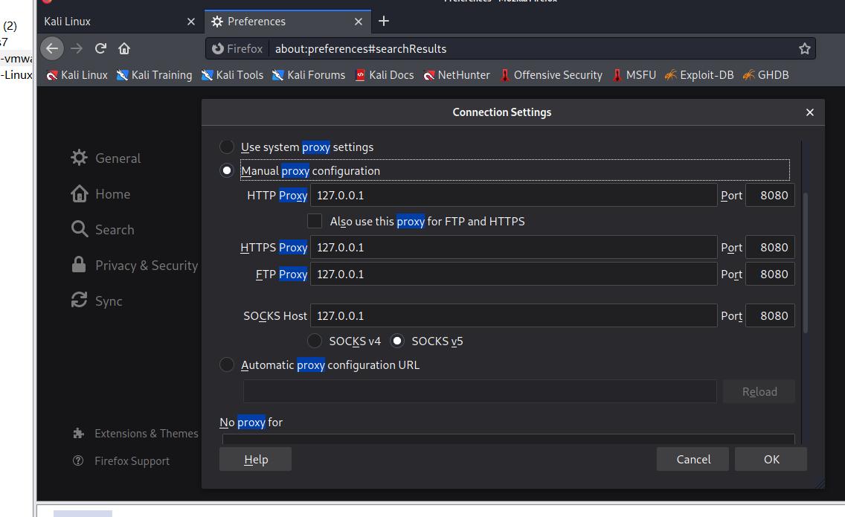
Task: Close the Connection Settings dialog
Action: click(810, 112)
